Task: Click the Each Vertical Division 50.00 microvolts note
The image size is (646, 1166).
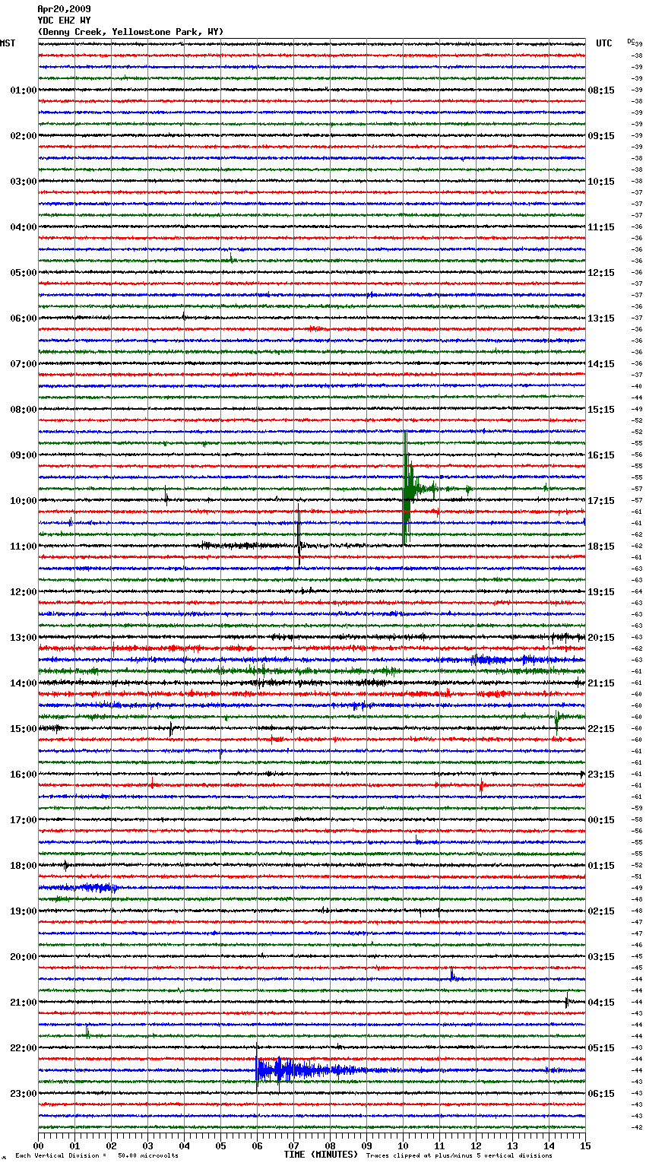Action: (x=97, y=1155)
